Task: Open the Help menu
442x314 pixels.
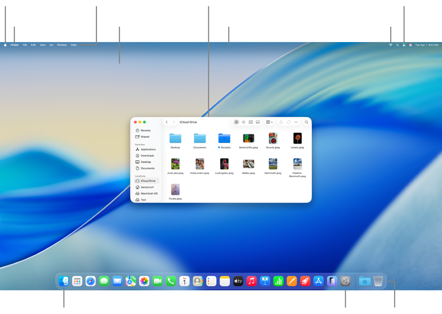Action: coord(73,45)
